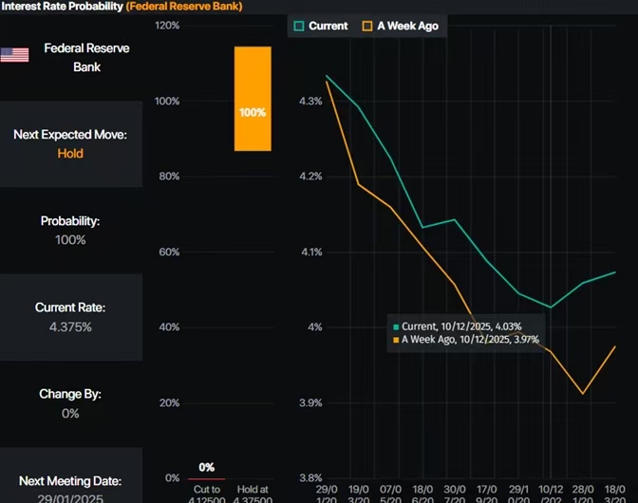The image size is (638, 503).
Task: Click the 3.8% y-axis label
Action: (310, 478)
